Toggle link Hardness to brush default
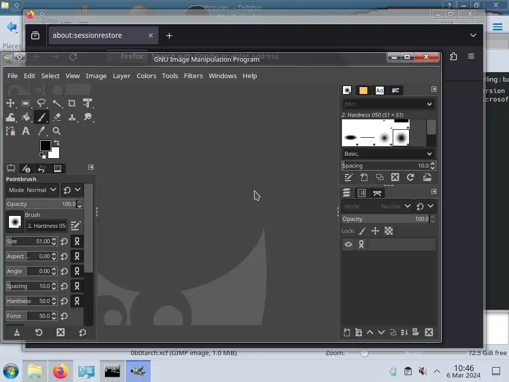The width and height of the screenshot is (509, 382). point(77,301)
